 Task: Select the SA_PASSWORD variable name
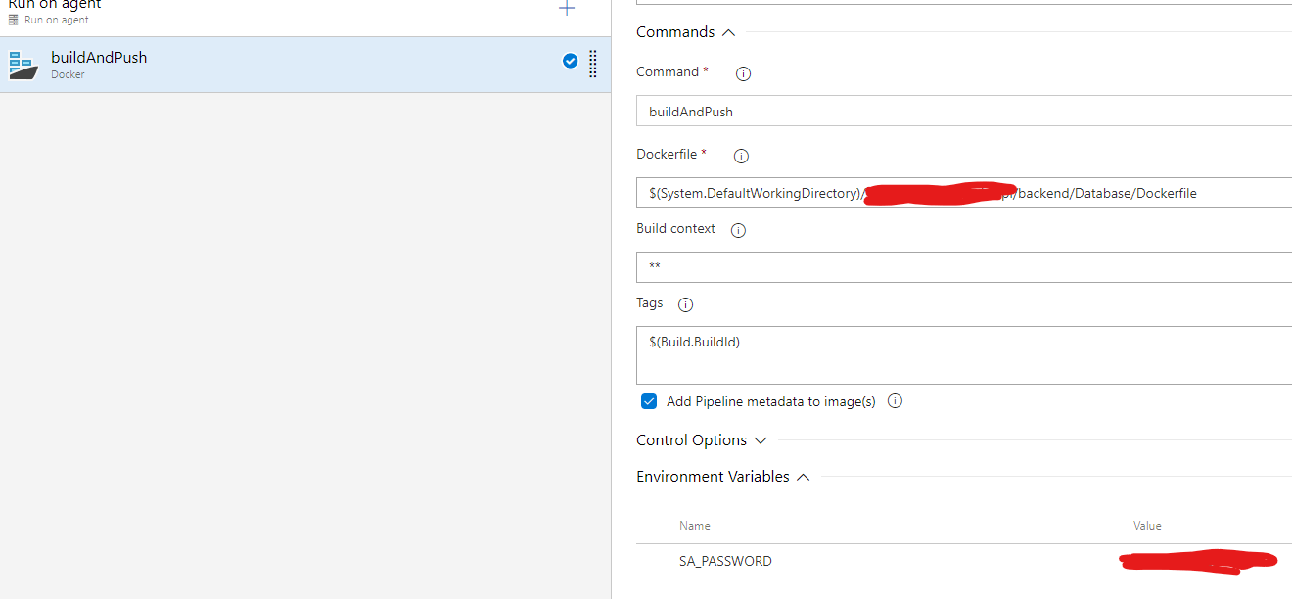point(725,560)
